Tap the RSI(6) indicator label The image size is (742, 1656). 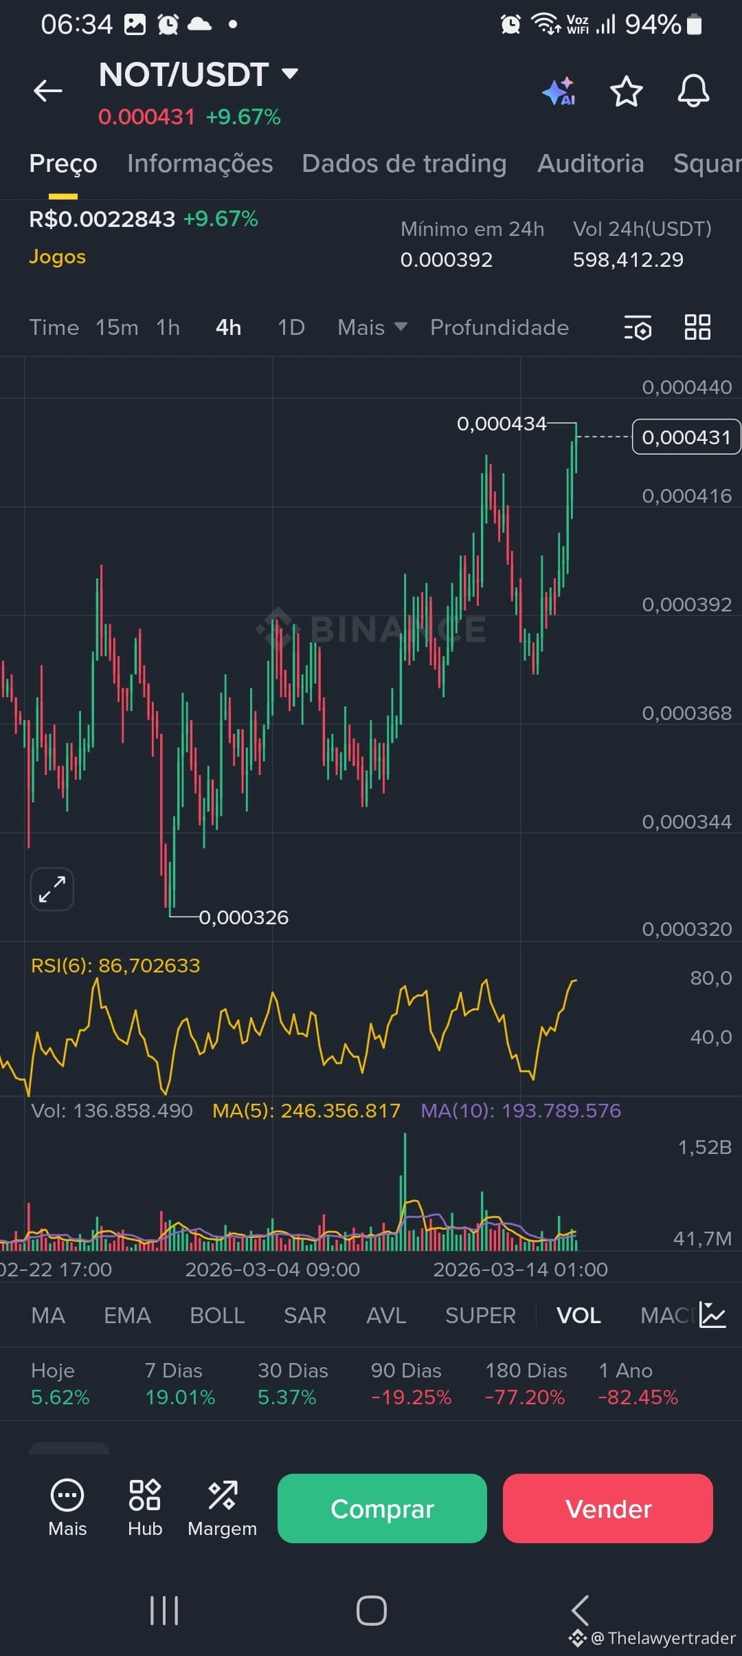pyautogui.click(x=115, y=966)
